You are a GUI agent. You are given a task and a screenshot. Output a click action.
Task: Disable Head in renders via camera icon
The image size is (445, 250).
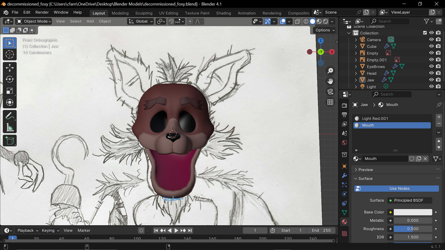[438, 73]
